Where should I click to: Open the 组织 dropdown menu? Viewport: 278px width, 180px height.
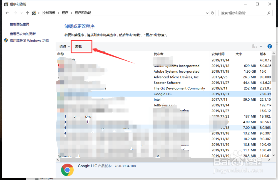(x=64, y=46)
